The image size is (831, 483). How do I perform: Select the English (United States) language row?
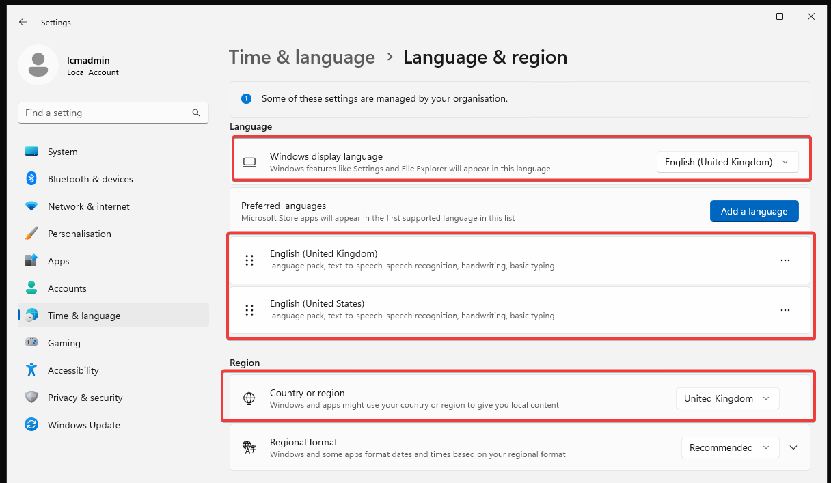point(519,310)
